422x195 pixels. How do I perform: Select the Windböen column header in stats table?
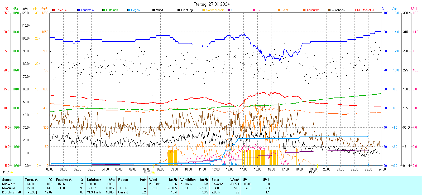click(x=188, y=180)
